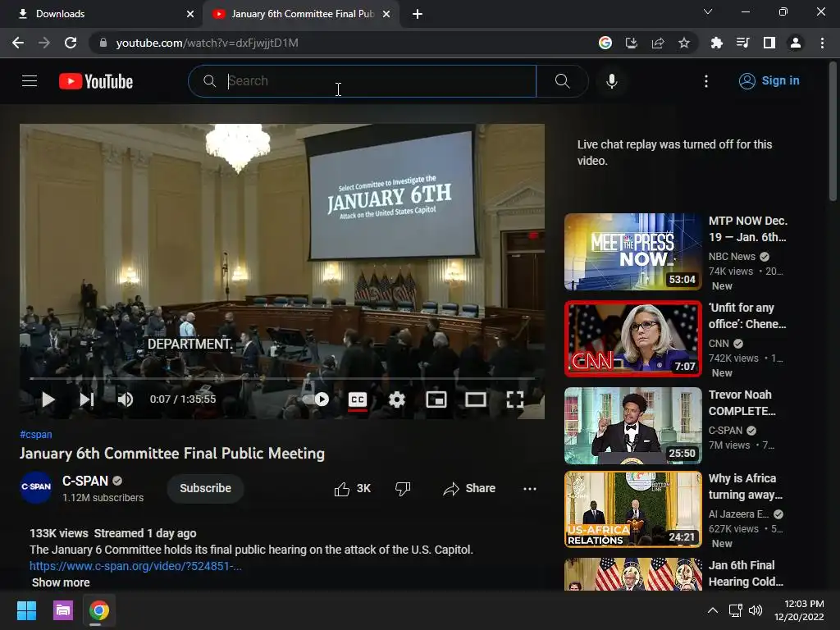
Task: Open the US-Africa Relations video thumbnail
Action: (x=632, y=509)
